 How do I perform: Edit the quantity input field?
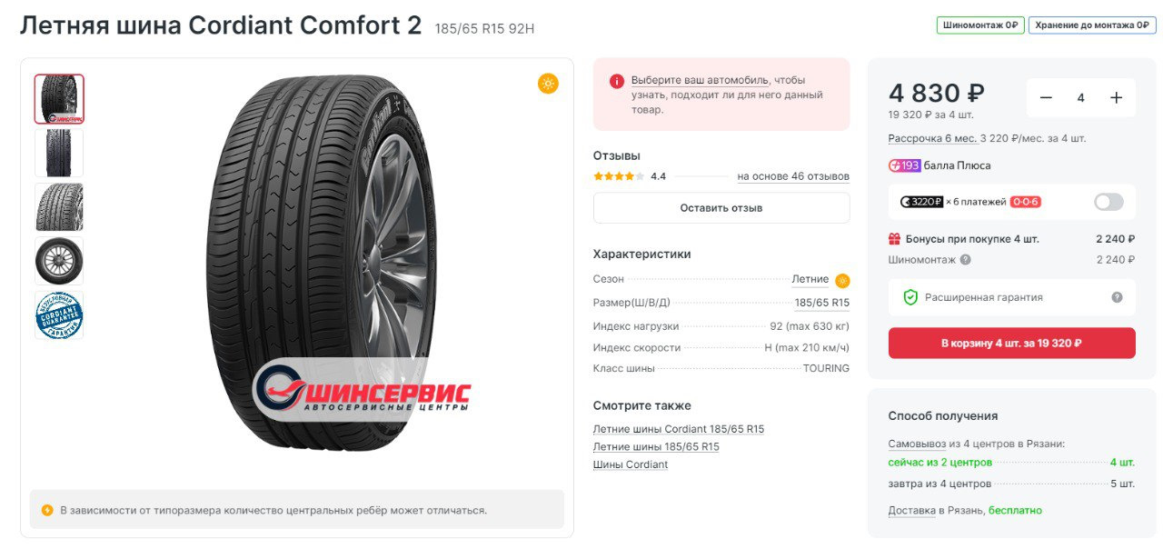(1080, 98)
